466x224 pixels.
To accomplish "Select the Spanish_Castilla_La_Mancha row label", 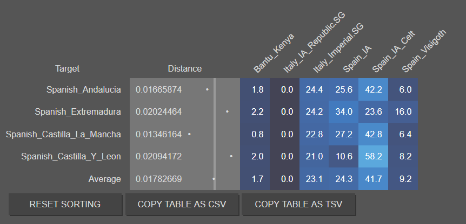I will tap(63, 134).
